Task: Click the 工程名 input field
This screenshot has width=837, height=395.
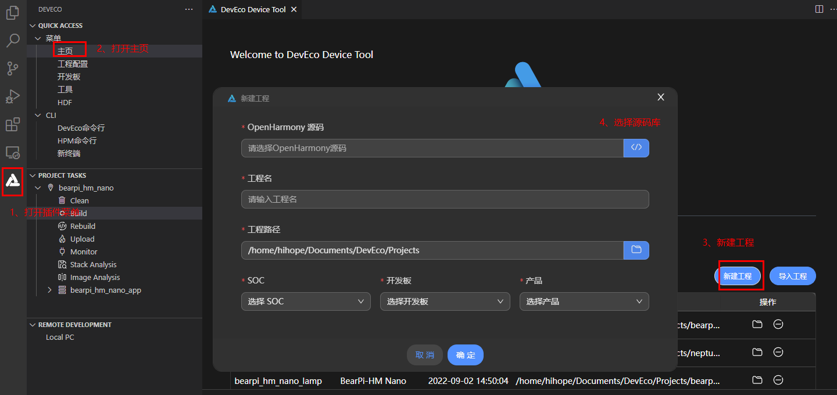Action: tap(445, 199)
